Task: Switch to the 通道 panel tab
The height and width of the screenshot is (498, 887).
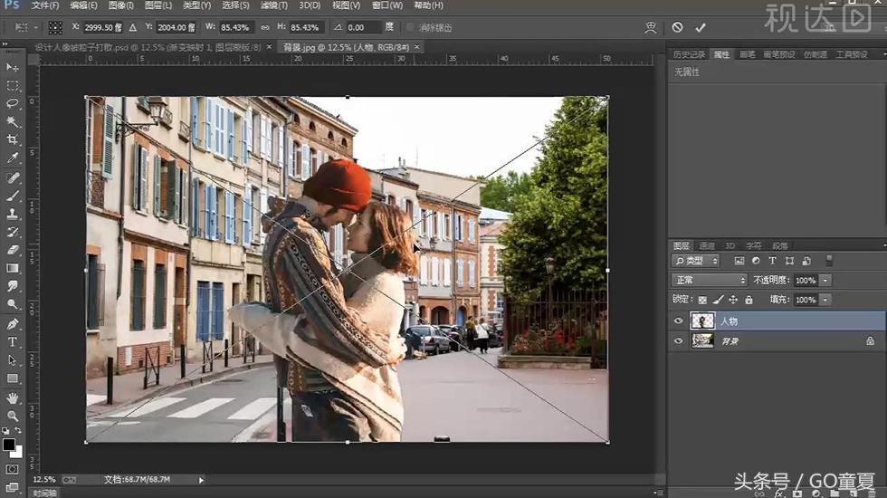Action: (707, 245)
